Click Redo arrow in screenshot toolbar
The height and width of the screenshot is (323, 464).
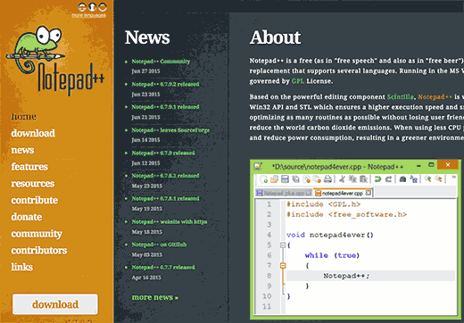point(388,179)
